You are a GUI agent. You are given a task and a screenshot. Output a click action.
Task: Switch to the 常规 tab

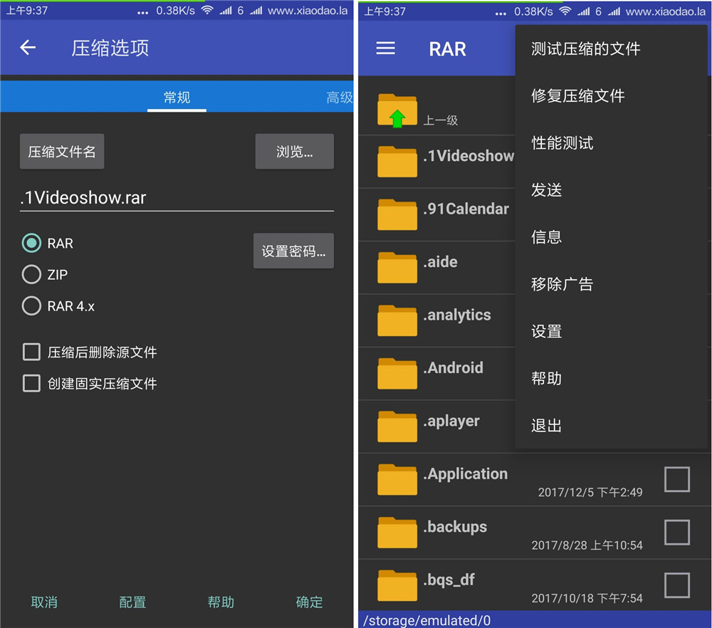click(x=177, y=97)
